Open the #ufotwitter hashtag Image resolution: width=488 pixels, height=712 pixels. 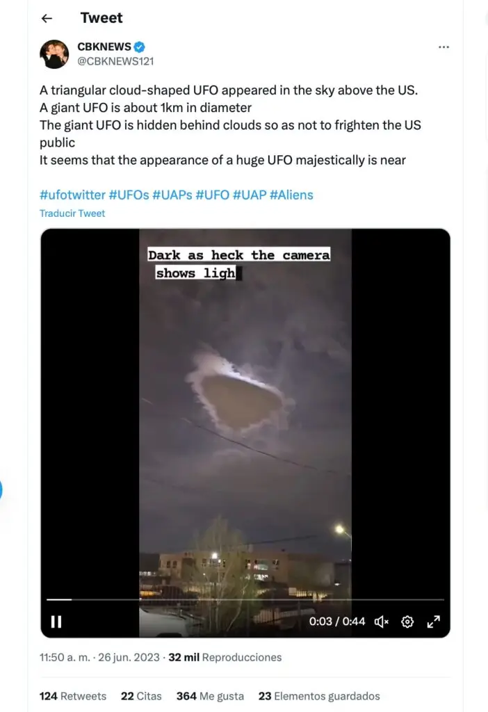pyautogui.click(x=72, y=195)
